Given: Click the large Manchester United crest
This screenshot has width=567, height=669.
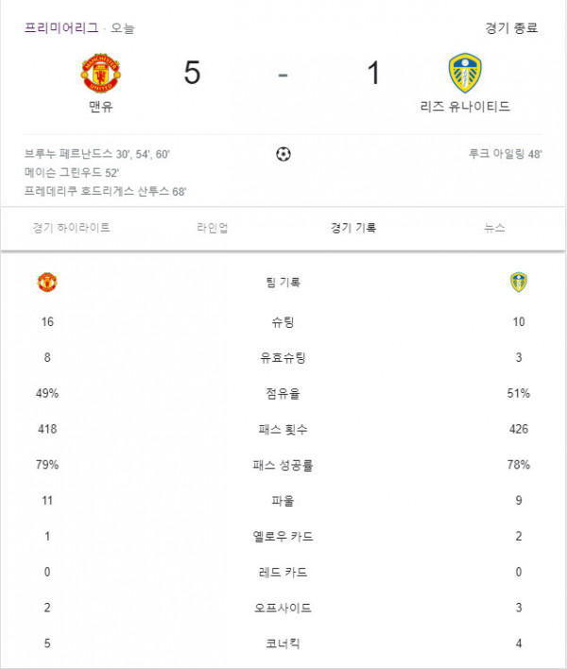Looking at the screenshot, I should (101, 73).
